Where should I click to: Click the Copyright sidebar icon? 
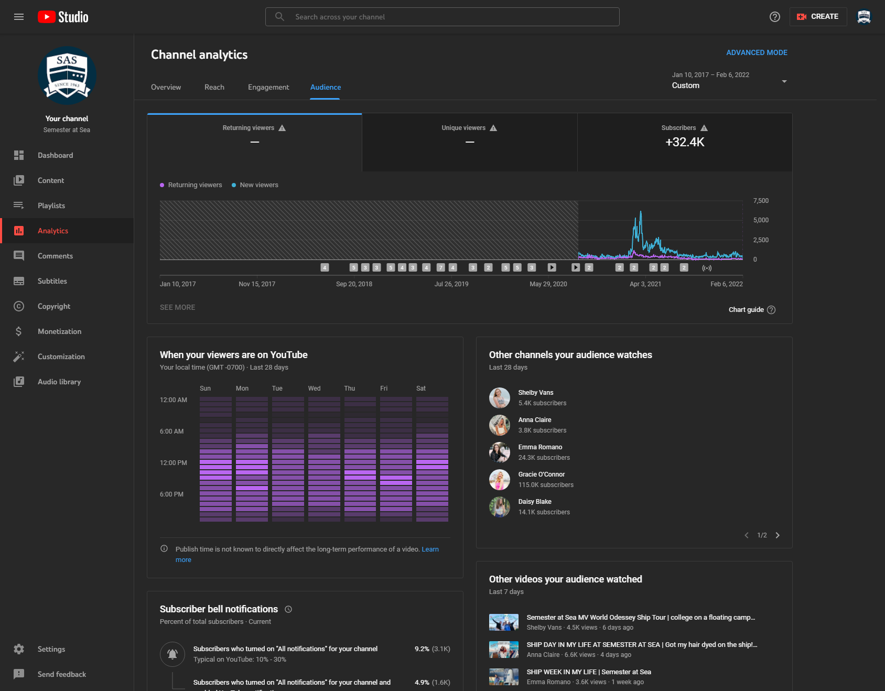click(19, 306)
